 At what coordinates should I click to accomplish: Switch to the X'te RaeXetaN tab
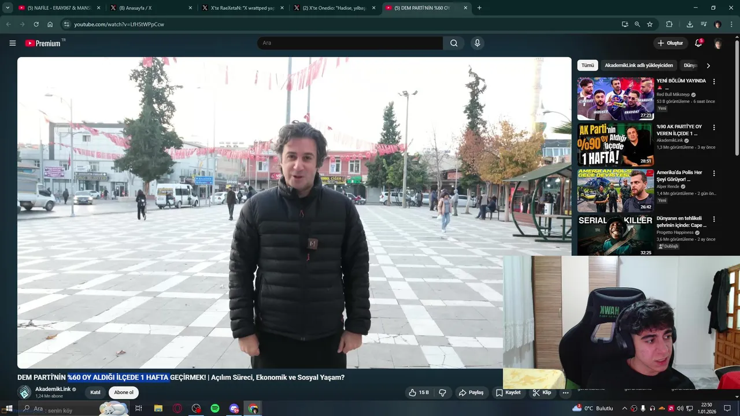tap(242, 8)
